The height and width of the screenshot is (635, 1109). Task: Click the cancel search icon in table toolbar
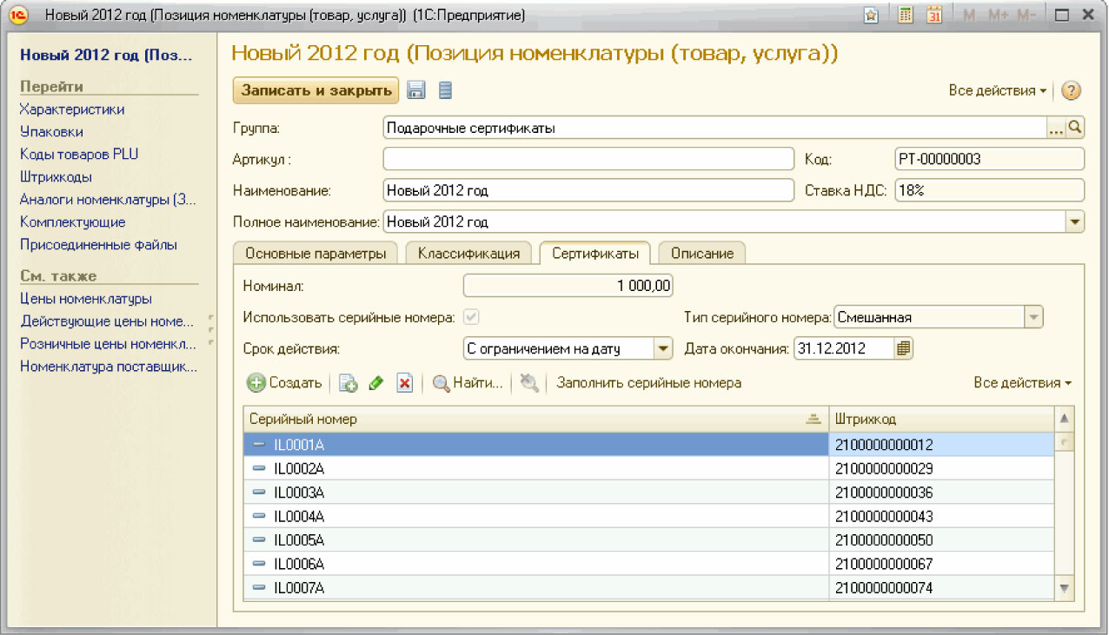[529, 383]
